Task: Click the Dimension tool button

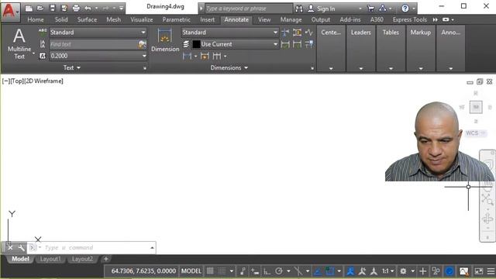Action: [165, 40]
